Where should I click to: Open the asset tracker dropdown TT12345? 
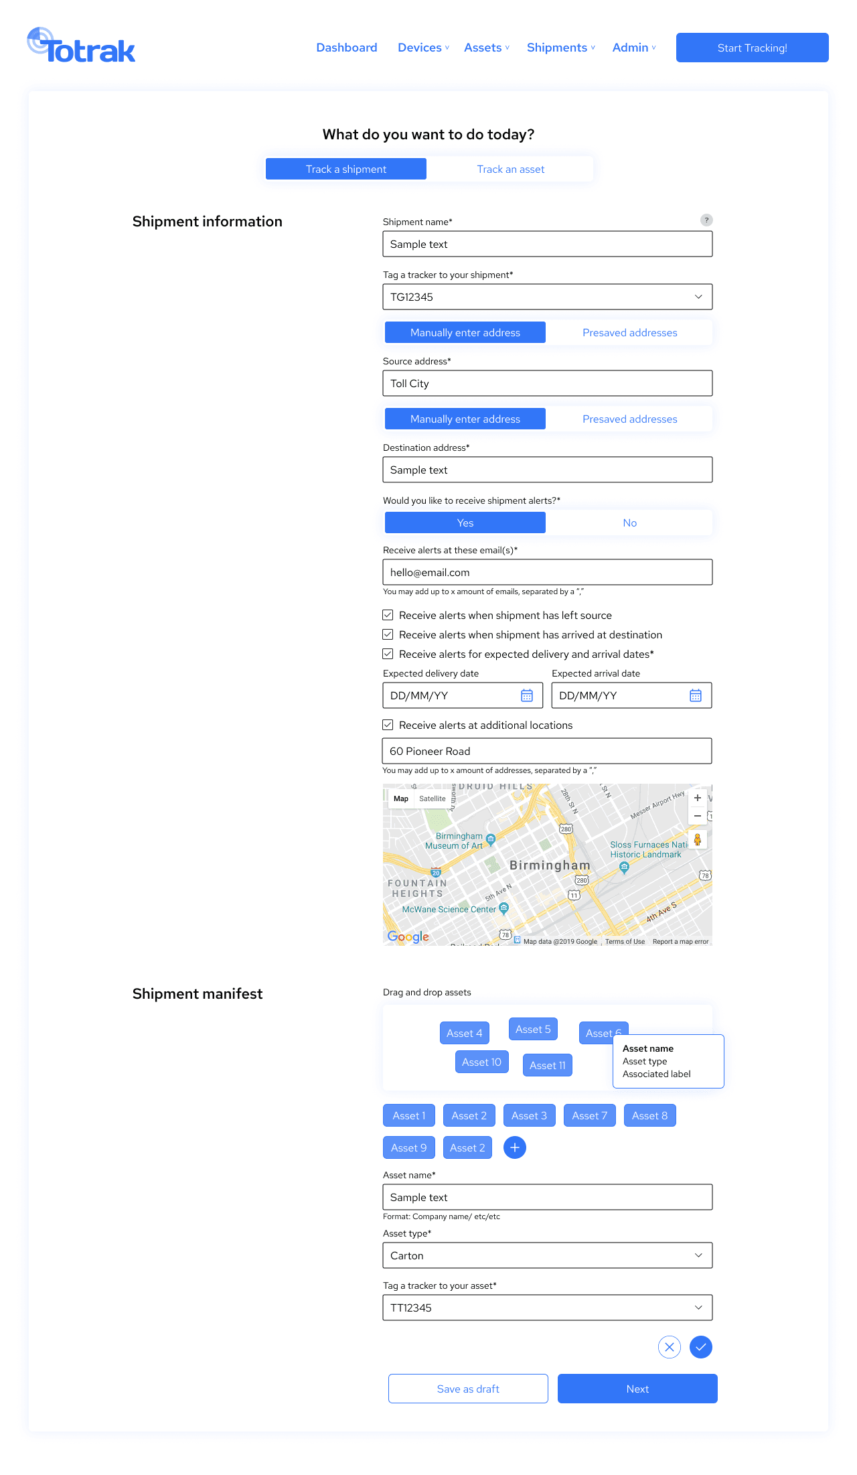click(x=548, y=1308)
